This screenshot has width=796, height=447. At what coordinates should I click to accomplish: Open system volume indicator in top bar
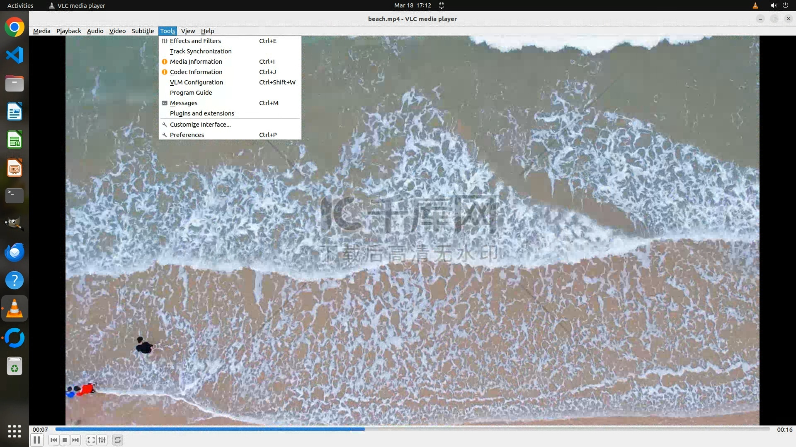point(773,5)
